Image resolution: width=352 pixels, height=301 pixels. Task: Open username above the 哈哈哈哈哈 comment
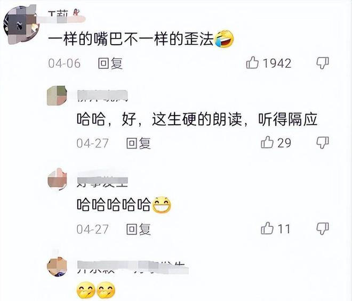pos(102,180)
